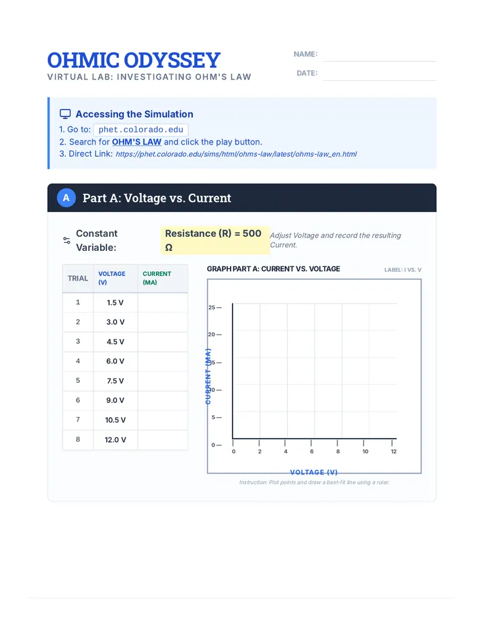Click the sliders icon next to Constant Variable
The width and height of the screenshot is (484, 627).
click(67, 240)
